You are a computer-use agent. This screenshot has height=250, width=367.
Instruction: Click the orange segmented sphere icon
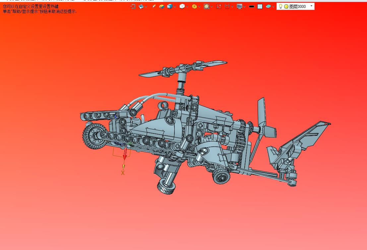pyautogui.click(x=194, y=7)
